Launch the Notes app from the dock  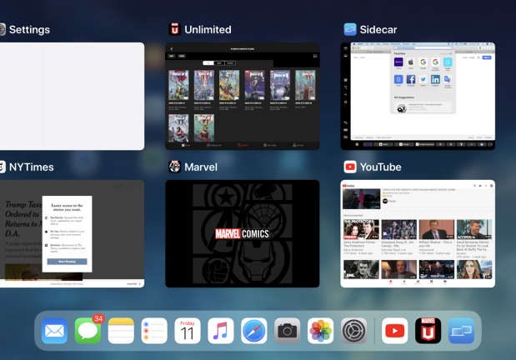121,331
